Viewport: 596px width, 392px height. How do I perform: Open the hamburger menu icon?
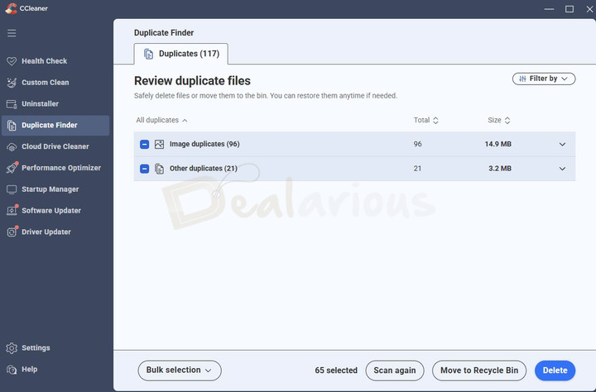pos(12,33)
